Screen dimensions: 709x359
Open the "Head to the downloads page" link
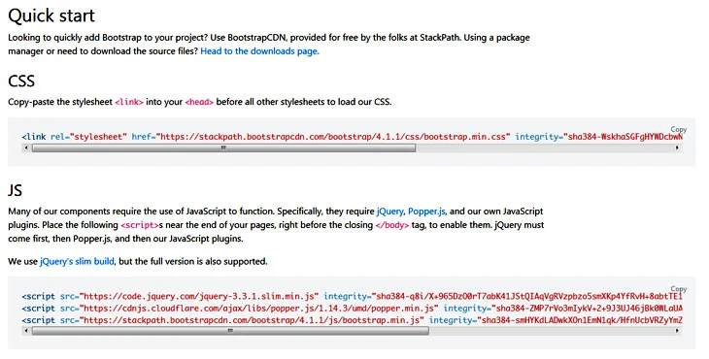pos(259,51)
